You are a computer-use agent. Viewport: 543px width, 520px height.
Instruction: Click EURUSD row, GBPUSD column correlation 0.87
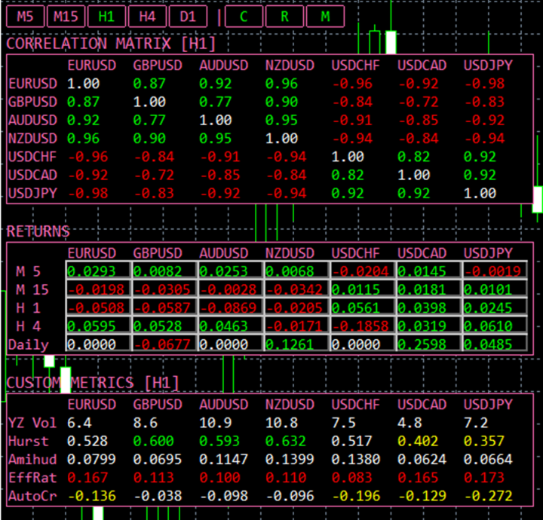point(149,84)
